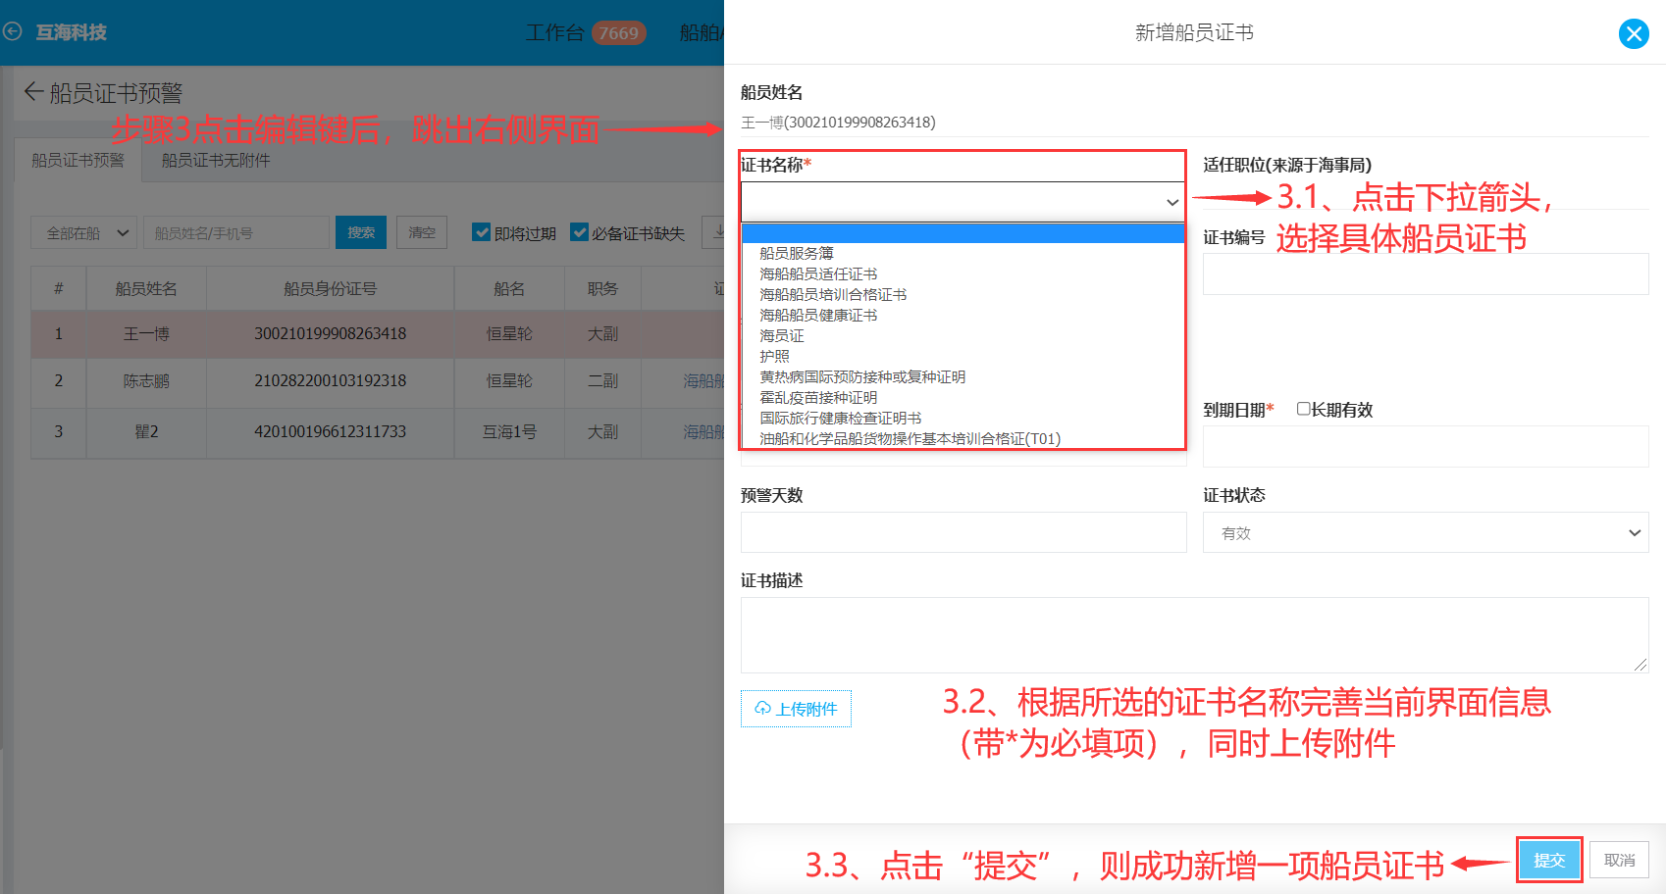The image size is (1666, 894).
Task: Open the 证书状态 dropdown showing 有效
Action: 1426,532
